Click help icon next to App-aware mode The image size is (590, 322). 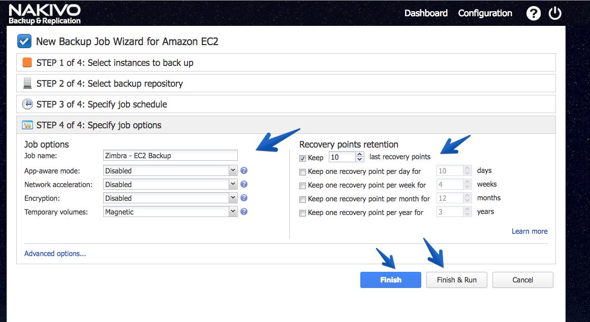(244, 170)
